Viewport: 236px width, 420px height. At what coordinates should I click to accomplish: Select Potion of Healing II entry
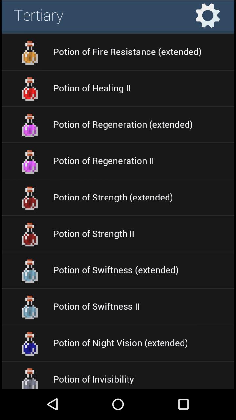[x=118, y=88]
